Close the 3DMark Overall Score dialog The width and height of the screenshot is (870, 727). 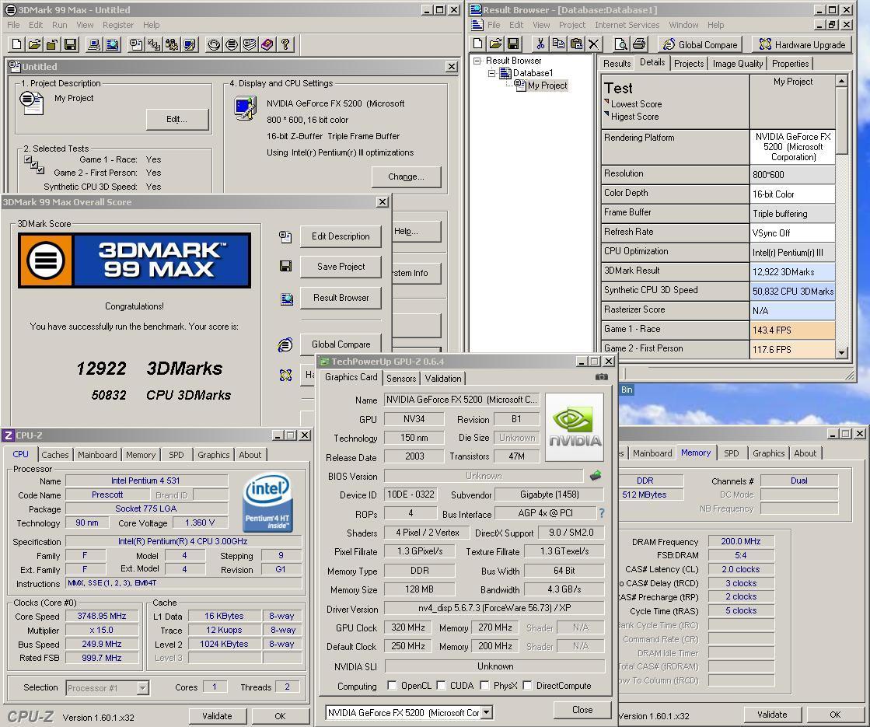[383, 202]
